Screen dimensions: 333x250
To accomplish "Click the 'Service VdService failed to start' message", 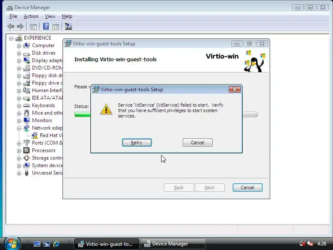I will (x=171, y=110).
